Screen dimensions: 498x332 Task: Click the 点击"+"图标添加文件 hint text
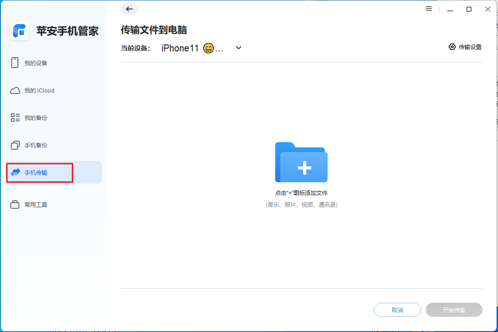(x=301, y=193)
